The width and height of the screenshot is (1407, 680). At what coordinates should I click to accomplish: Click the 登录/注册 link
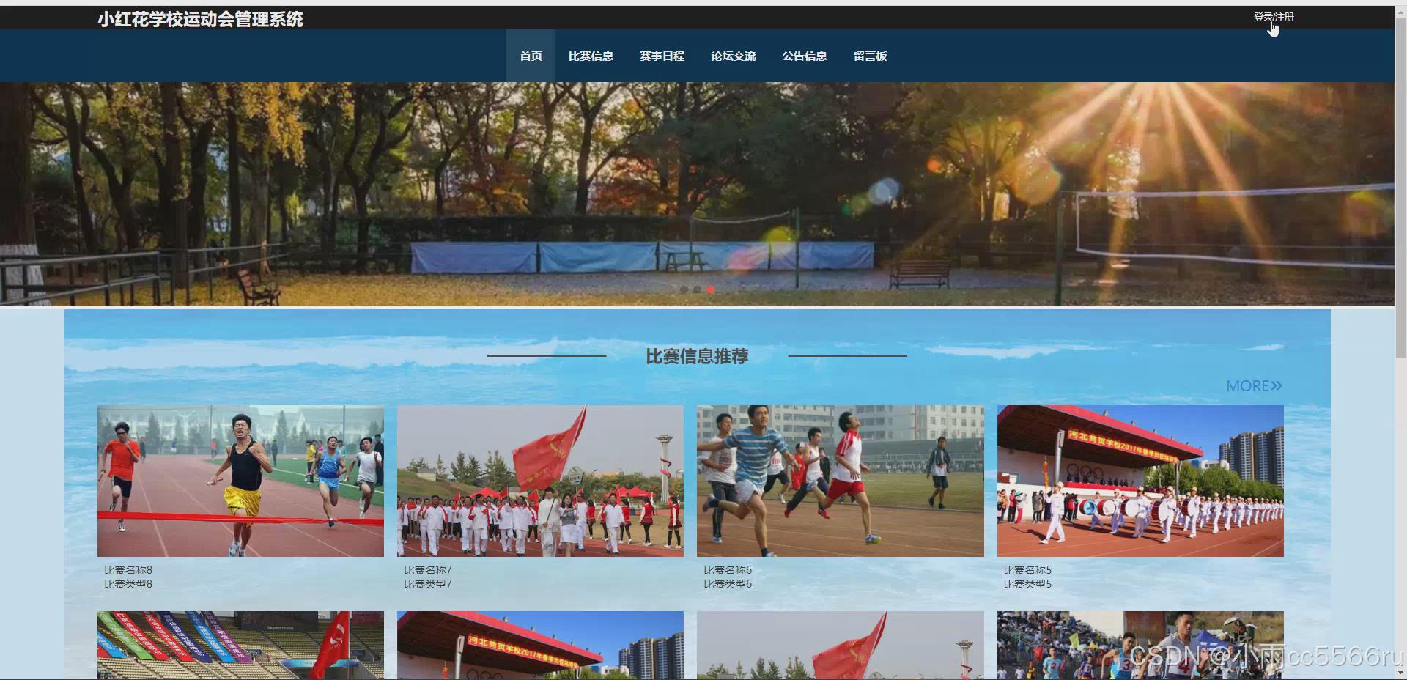tap(1273, 17)
